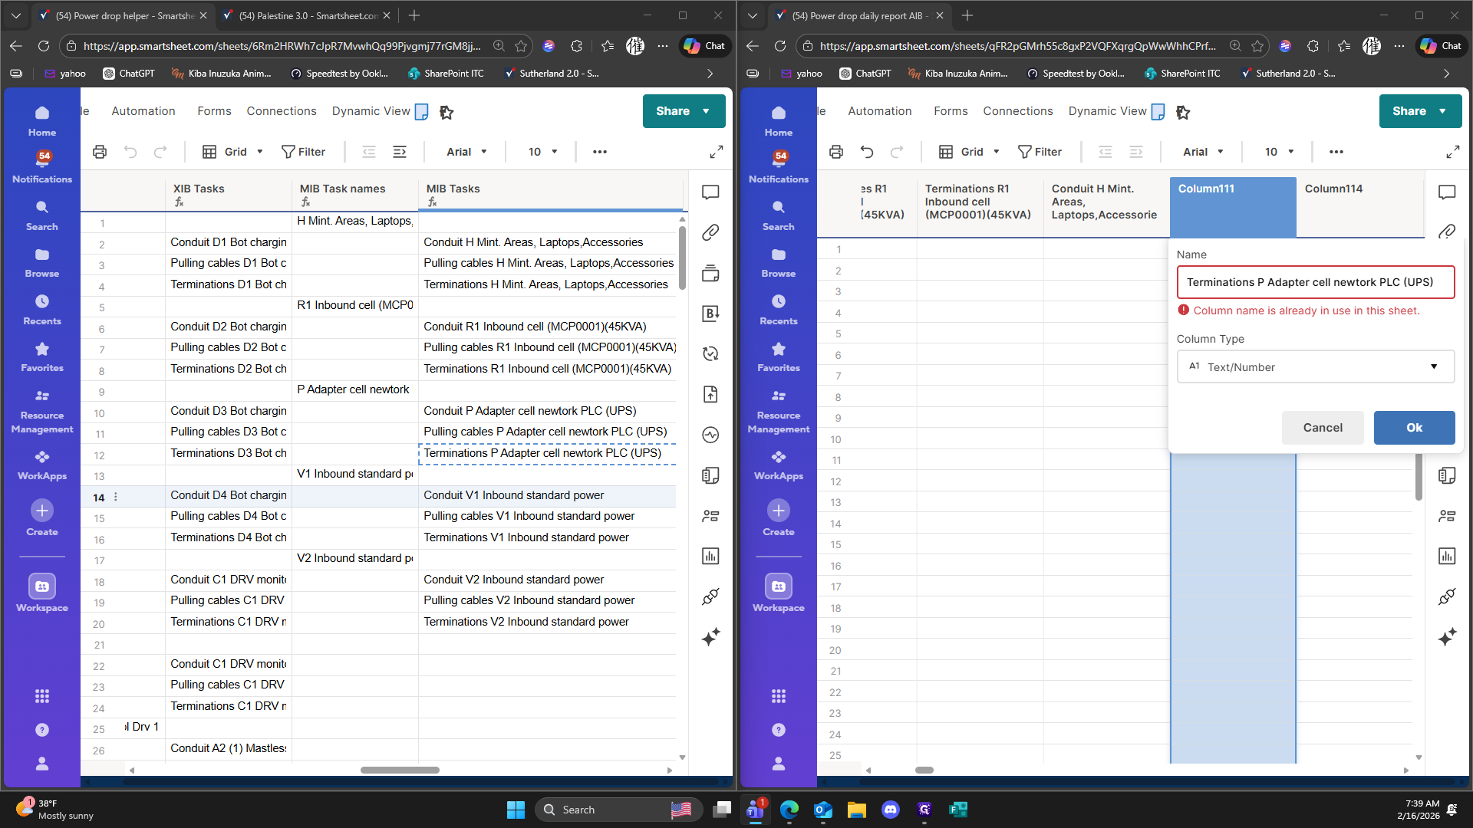Open Comments panel icon in right sheet
This screenshot has width=1473, height=828.
(1447, 192)
